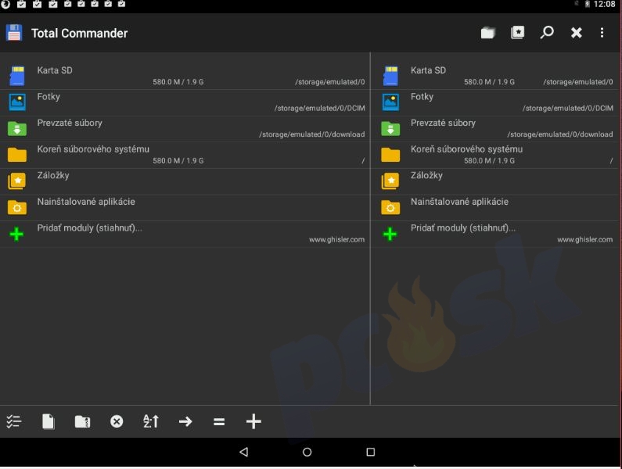Image resolution: width=622 pixels, height=469 pixels.
Task: Click /storage/emulated/0/DCIM path in left panel
Action: [320, 108]
